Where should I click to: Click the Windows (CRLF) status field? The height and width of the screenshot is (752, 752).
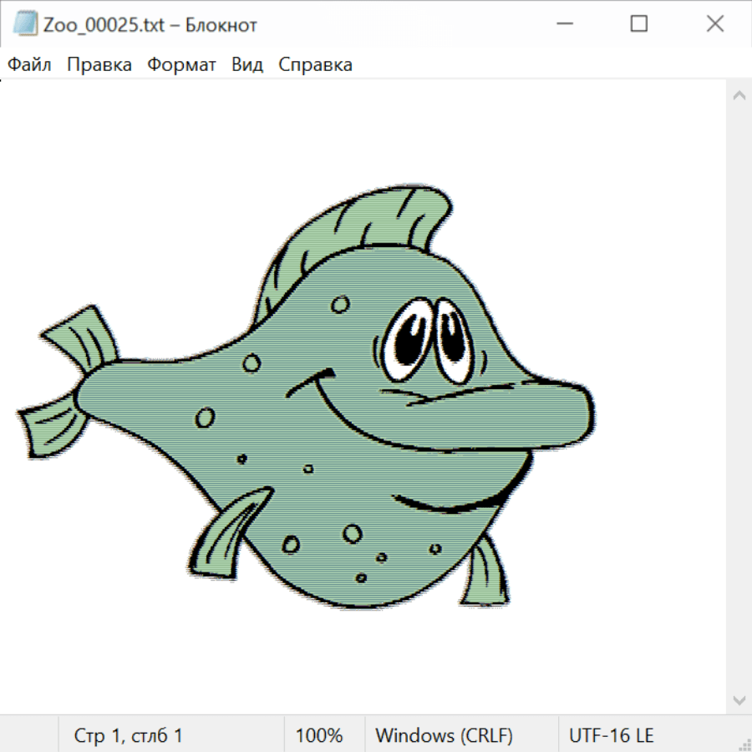[444, 736]
